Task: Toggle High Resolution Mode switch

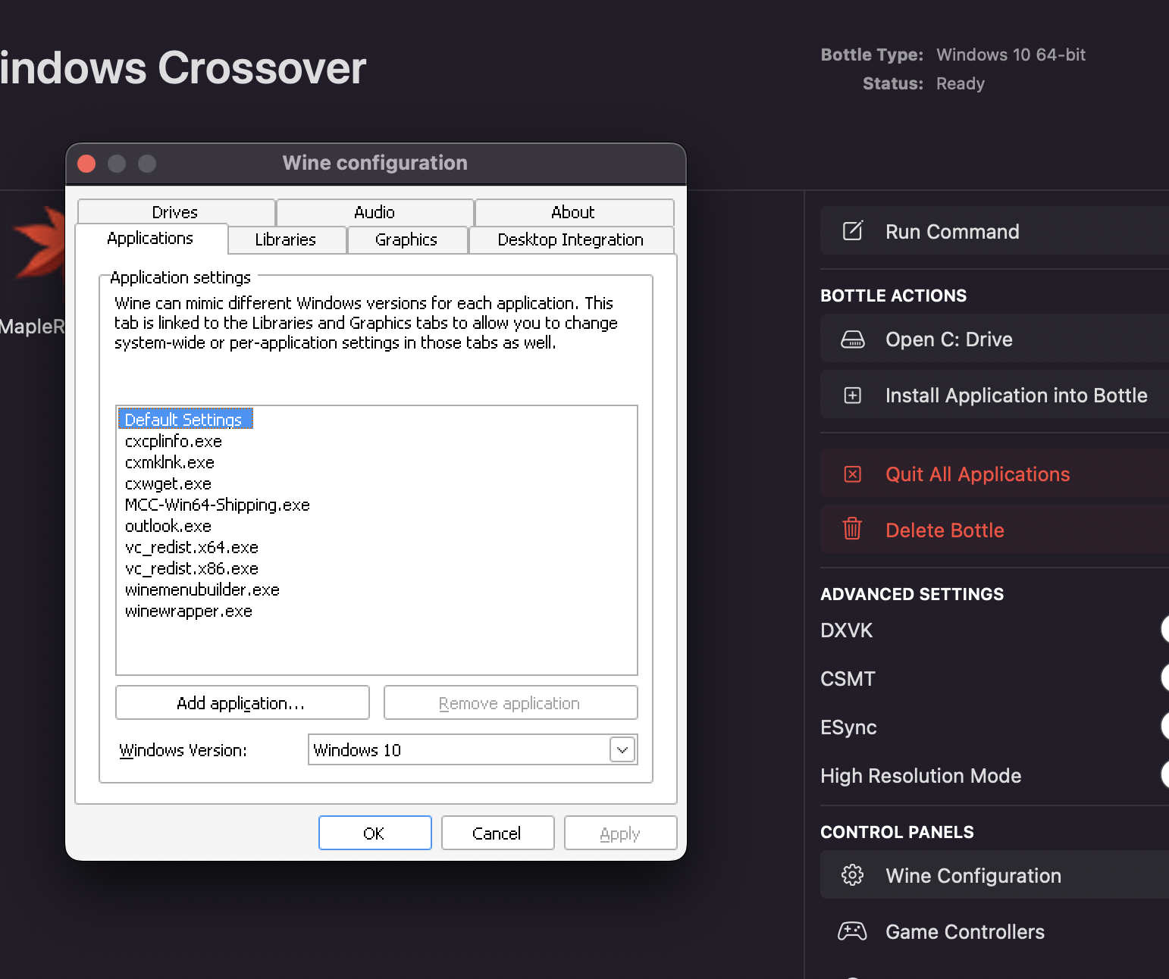Action: pyautogui.click(x=1164, y=774)
